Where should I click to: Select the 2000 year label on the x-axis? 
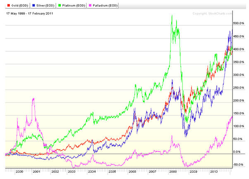click(x=19, y=171)
